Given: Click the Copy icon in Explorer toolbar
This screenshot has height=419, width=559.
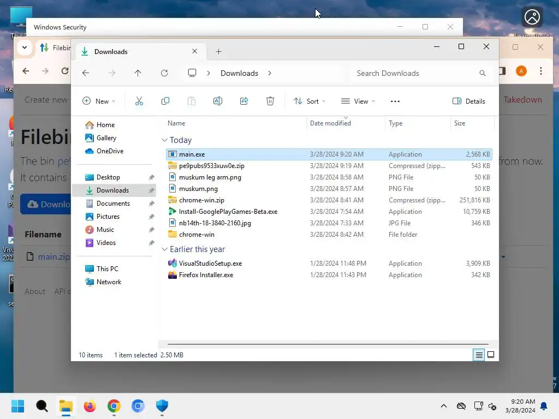Looking at the screenshot, I should (x=165, y=101).
